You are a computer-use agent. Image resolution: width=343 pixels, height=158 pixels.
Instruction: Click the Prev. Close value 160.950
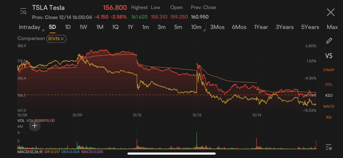200,17
